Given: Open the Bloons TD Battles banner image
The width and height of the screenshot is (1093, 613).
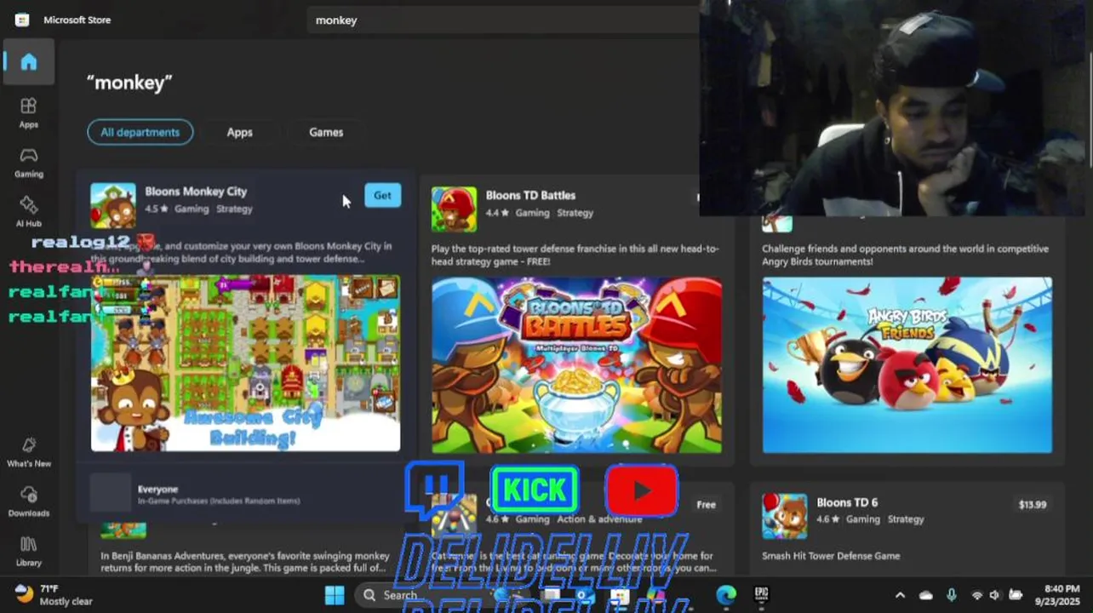Looking at the screenshot, I should (x=576, y=365).
